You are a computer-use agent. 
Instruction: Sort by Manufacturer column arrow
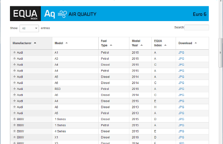(35, 43)
